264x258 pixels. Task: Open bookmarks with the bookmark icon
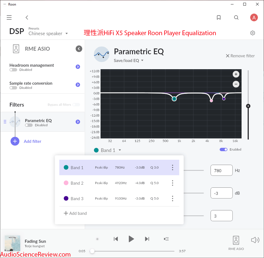click(219, 17)
